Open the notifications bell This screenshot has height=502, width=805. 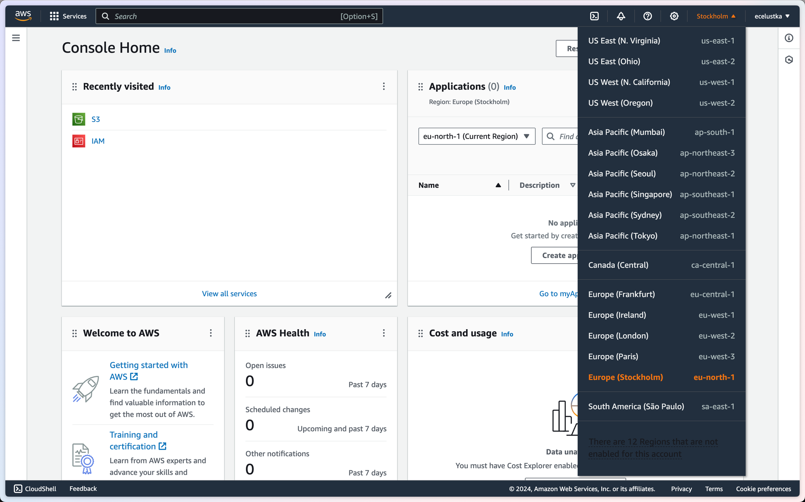(x=621, y=16)
